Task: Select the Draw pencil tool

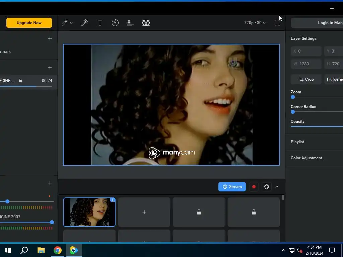Action: point(65,23)
